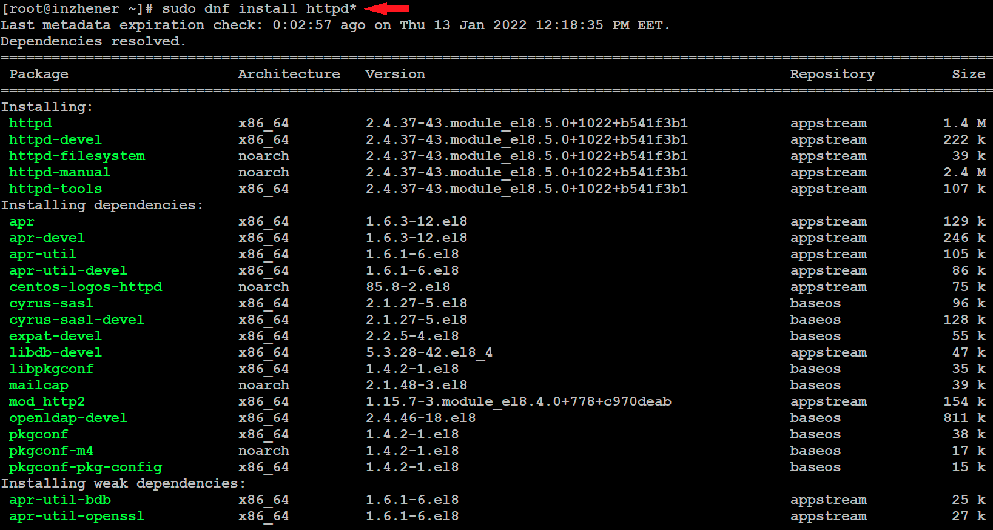Image resolution: width=993 pixels, height=530 pixels.
Task: Click the 'x86_64' architecture in the httpd-tools row
Action: tap(263, 189)
